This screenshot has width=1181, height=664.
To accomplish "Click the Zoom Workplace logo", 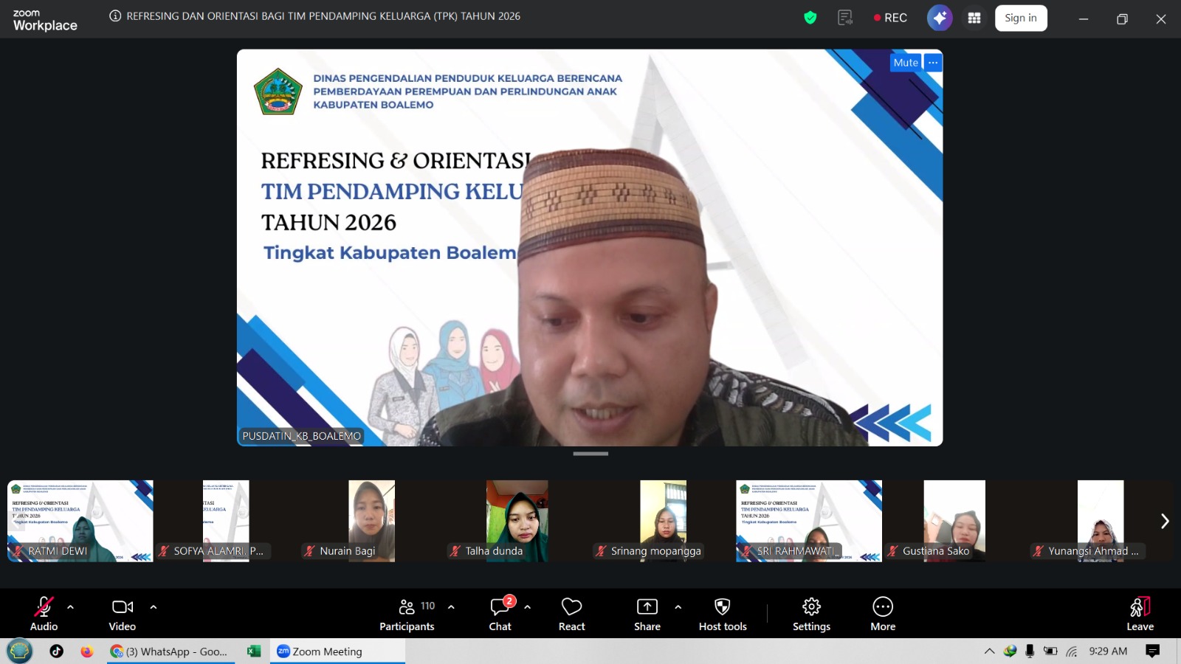I will pyautogui.click(x=45, y=20).
